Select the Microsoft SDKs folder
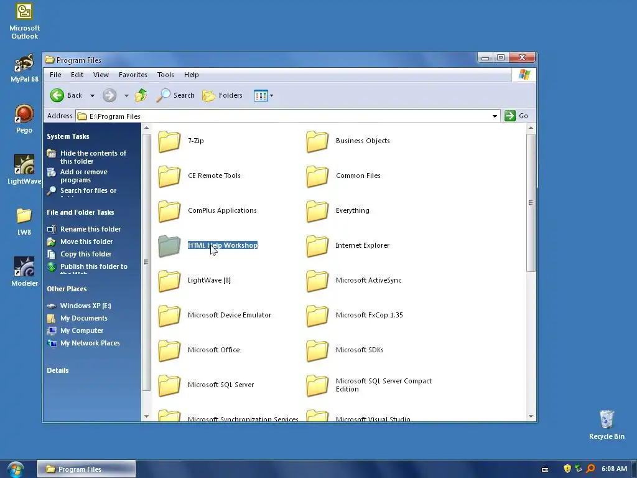This screenshot has height=478, width=637. pos(345,350)
